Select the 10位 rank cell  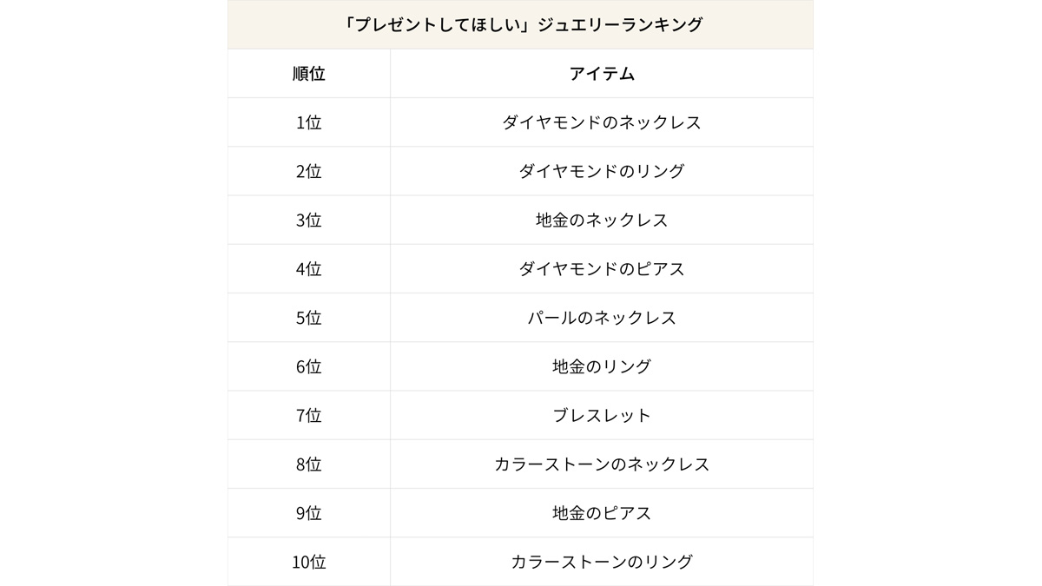coord(309,562)
